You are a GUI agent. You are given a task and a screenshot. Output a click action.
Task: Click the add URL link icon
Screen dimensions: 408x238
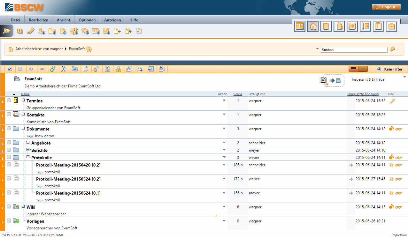tap(74, 31)
